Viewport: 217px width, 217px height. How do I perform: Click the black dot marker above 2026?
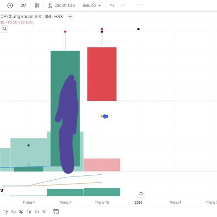click(139, 29)
